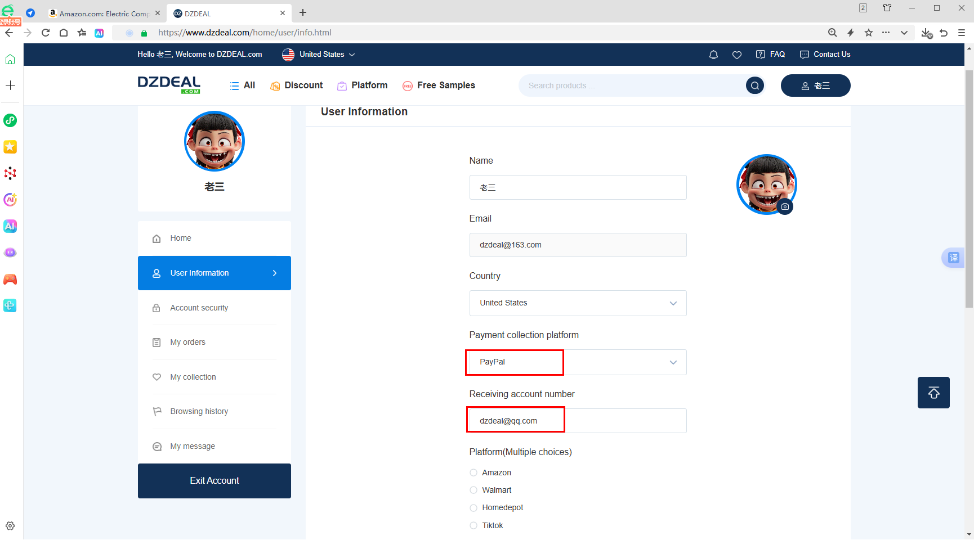
Task: Expand the address bar dropdown chevron
Action: point(904,33)
